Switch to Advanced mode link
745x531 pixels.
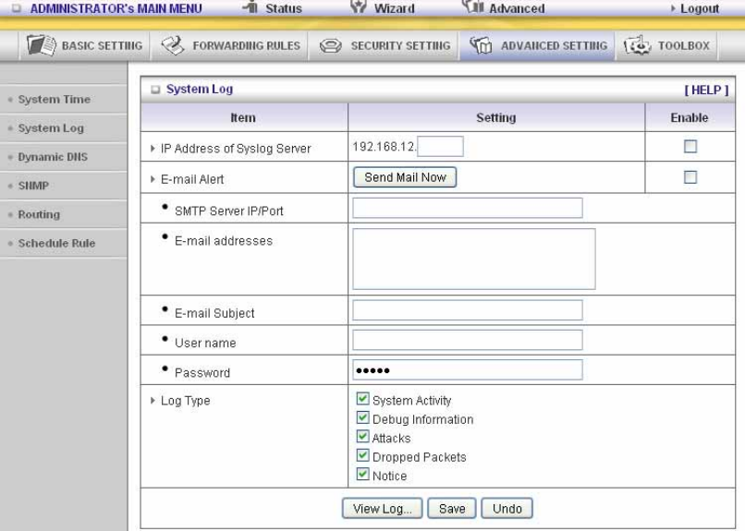point(517,8)
